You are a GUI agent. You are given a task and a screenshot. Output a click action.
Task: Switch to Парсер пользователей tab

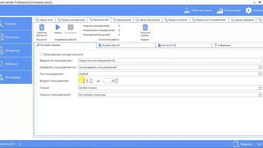click(71, 20)
